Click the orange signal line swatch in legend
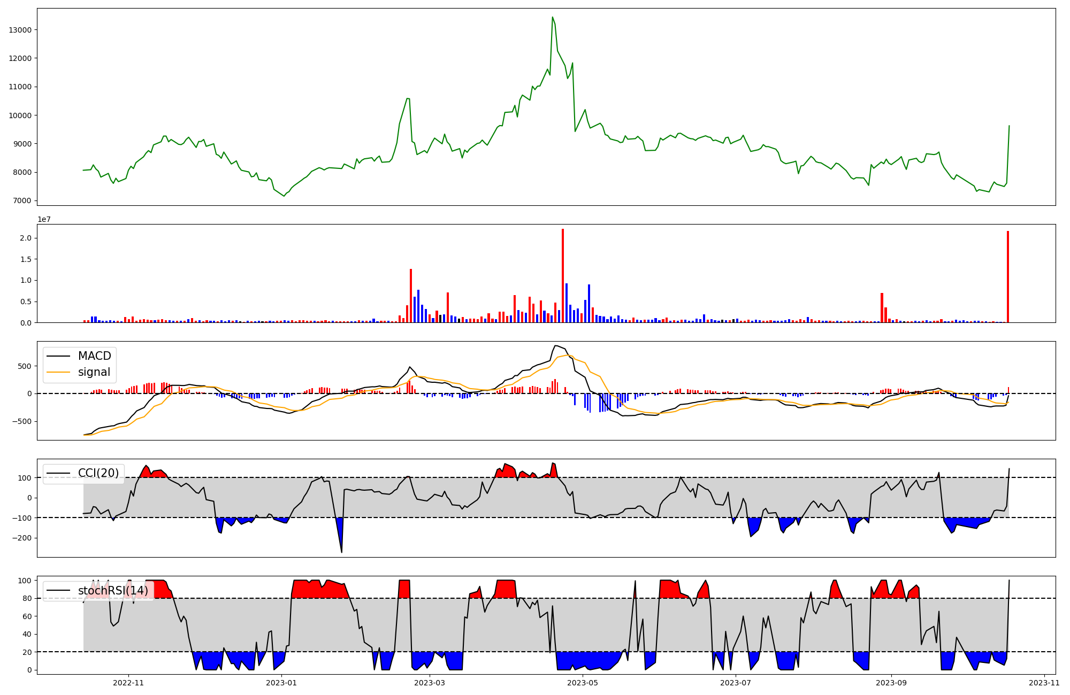This screenshot has width=1070, height=695. [59, 373]
